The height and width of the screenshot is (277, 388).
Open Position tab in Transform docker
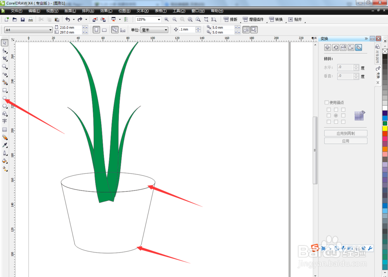[x=327, y=48]
